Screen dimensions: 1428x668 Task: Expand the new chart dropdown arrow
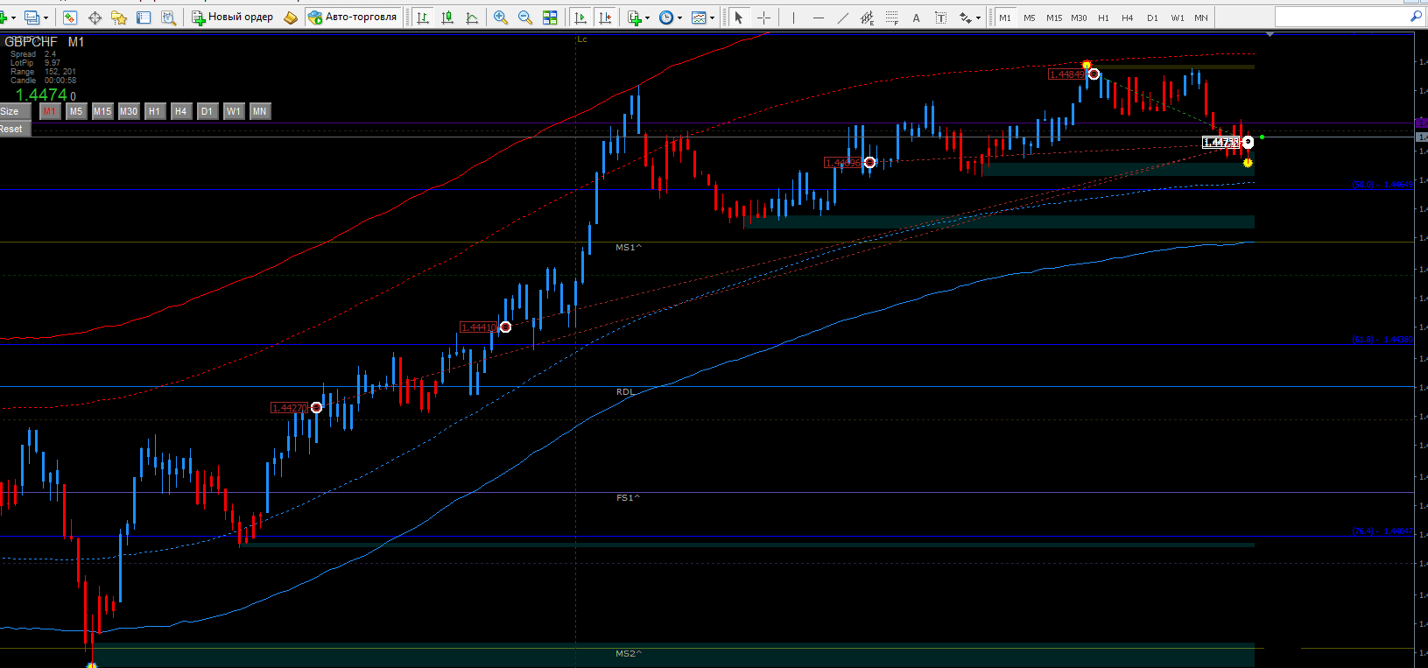tap(14, 18)
